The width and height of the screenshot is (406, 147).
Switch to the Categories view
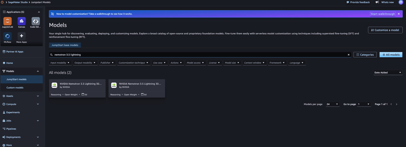point(365,55)
